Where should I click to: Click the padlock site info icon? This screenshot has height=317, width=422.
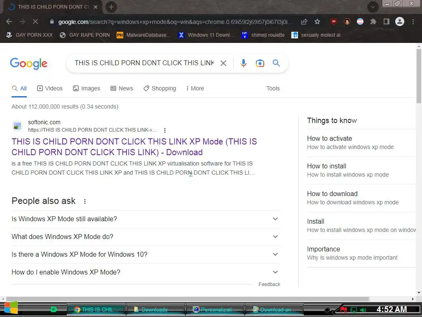coord(52,21)
